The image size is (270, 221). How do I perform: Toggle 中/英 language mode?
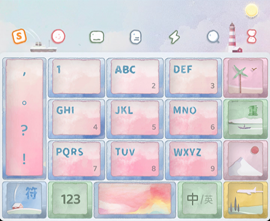(200, 200)
